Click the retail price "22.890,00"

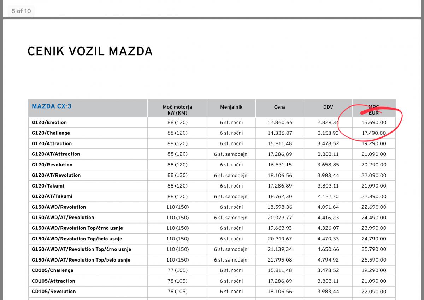[x=374, y=196]
